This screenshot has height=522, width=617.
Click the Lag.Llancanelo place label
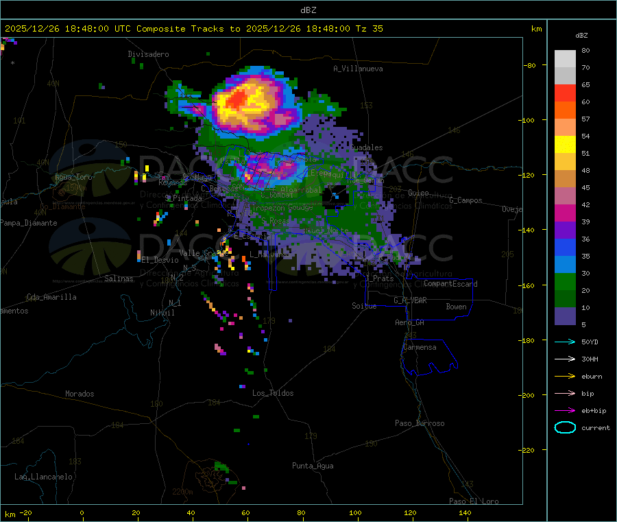click(x=43, y=477)
